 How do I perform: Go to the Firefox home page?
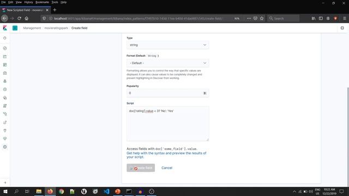tap(27, 19)
